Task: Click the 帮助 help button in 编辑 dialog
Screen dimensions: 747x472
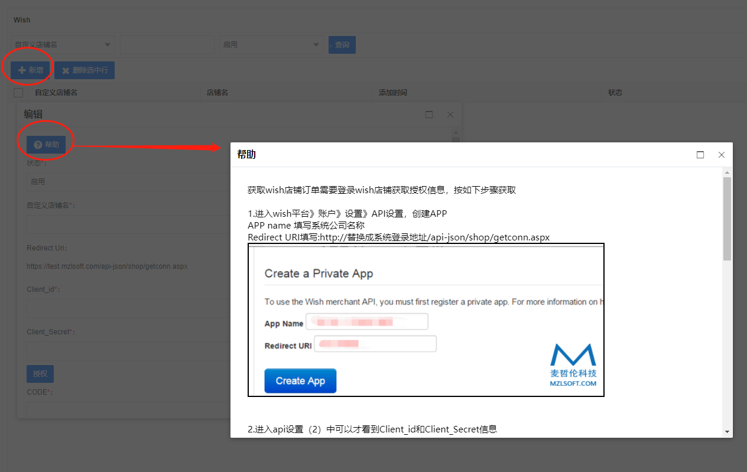Action: (x=46, y=145)
